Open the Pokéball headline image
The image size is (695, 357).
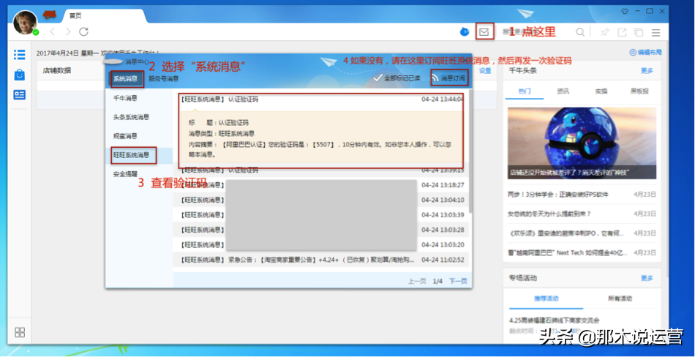tap(582, 143)
